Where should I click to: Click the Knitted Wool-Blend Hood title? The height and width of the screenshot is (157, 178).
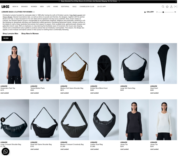point(99,88)
